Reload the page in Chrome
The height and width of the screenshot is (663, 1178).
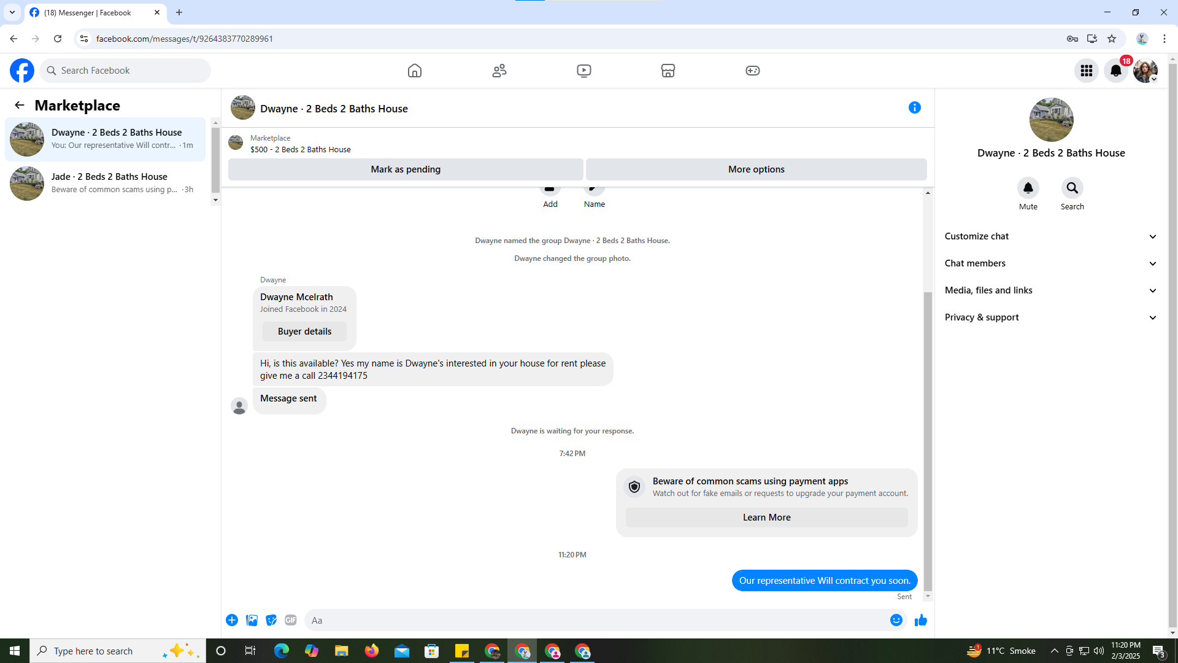tap(58, 39)
